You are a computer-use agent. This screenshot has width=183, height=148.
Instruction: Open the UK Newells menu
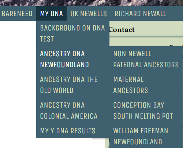coord(89,14)
